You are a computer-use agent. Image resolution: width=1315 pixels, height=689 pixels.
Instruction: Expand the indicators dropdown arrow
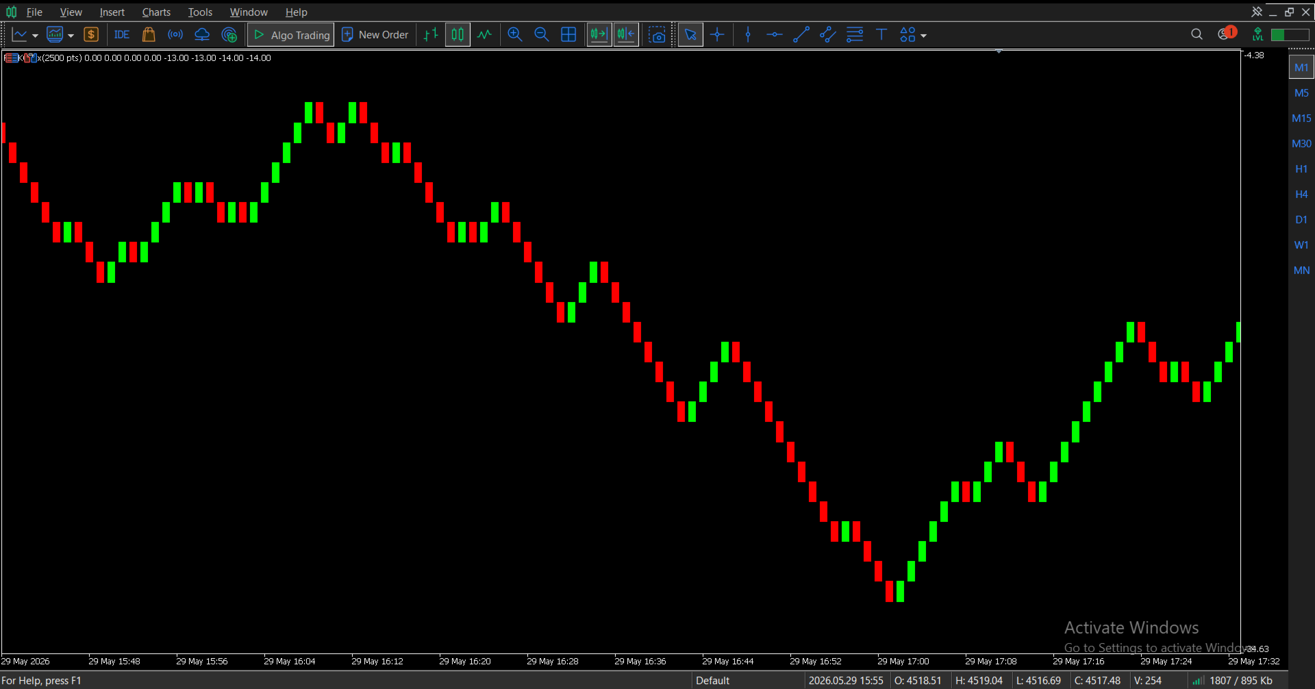pyautogui.click(x=71, y=36)
